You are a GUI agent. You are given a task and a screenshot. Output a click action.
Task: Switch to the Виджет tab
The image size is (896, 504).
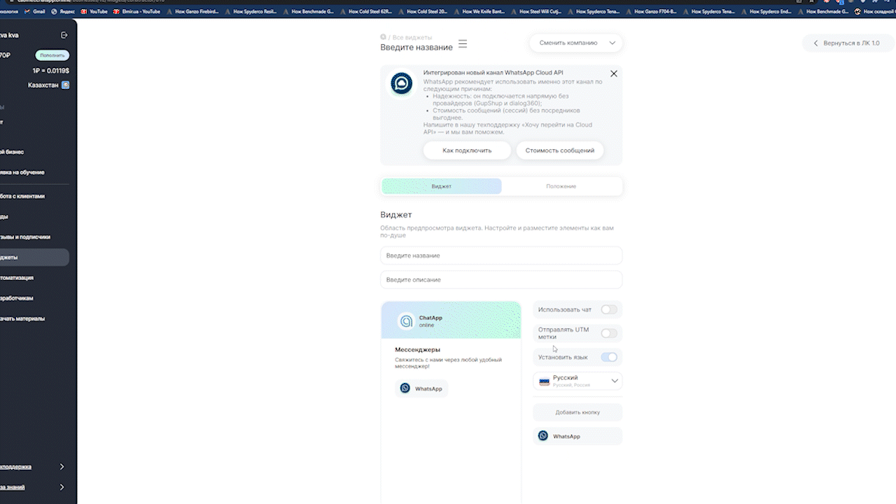[x=442, y=186]
